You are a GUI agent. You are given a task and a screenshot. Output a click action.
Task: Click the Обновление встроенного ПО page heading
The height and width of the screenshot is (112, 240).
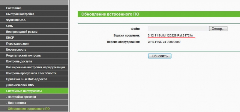coord(110,14)
